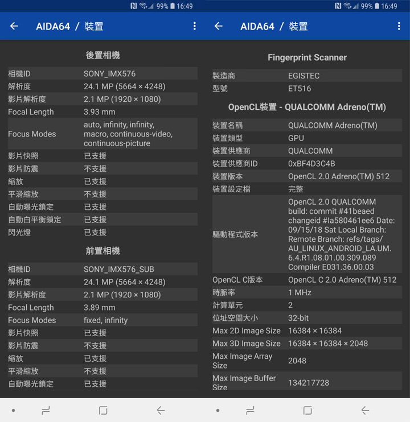Tap the 3.93 mm focal length value
410x422 pixels.
(100, 112)
